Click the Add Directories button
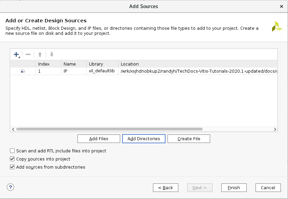The width and height of the screenshot is (288, 199). click(144, 139)
